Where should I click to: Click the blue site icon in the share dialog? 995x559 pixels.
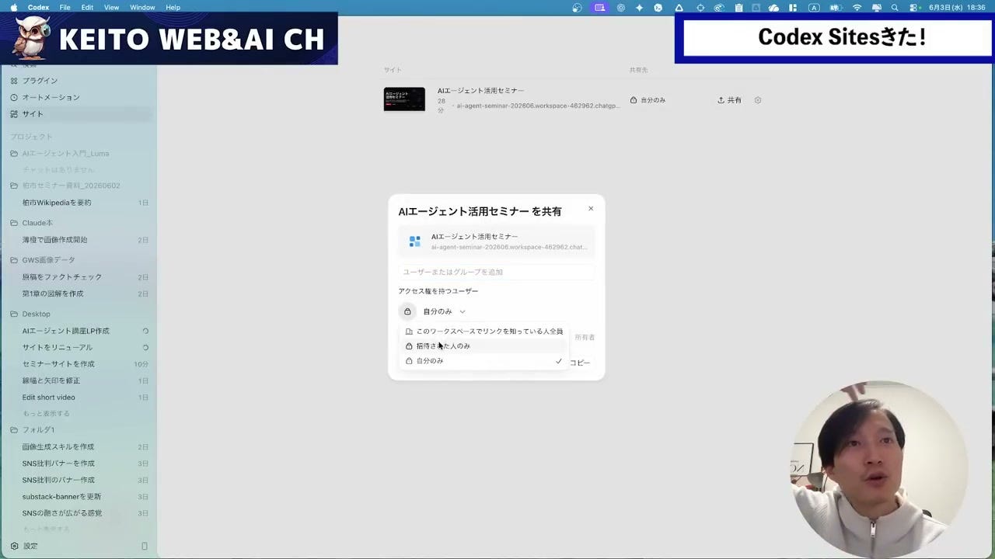click(414, 241)
